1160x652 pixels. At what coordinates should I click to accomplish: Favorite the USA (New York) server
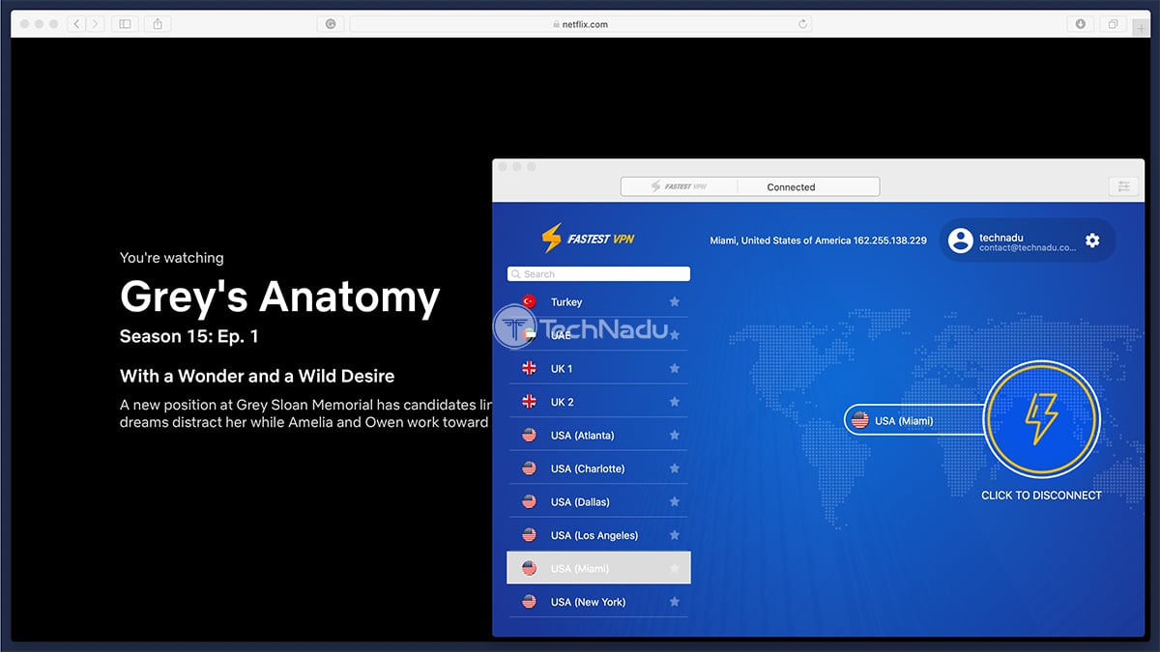tap(675, 602)
